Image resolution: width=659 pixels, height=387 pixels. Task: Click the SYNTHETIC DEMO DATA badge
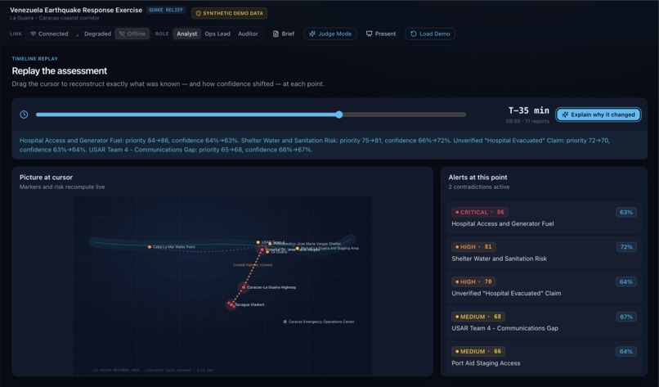pyautogui.click(x=229, y=13)
